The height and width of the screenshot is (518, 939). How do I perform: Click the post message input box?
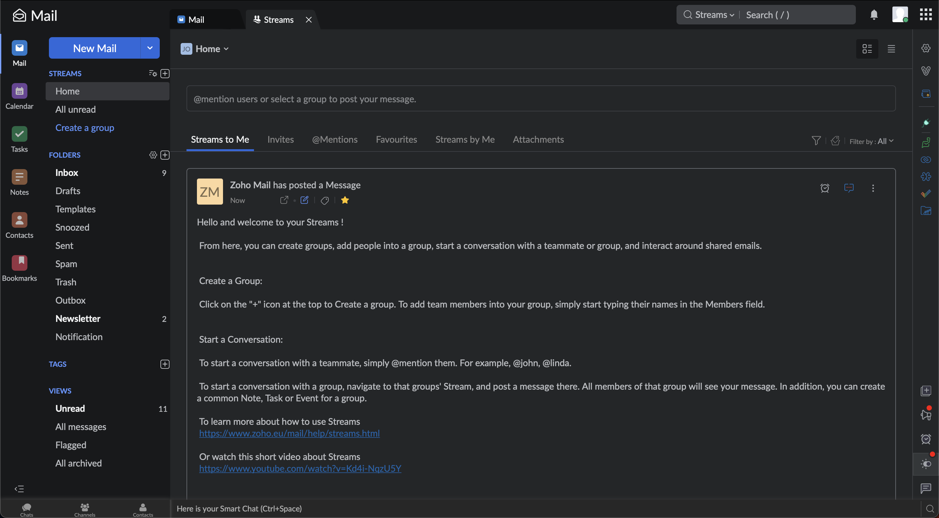click(x=541, y=99)
